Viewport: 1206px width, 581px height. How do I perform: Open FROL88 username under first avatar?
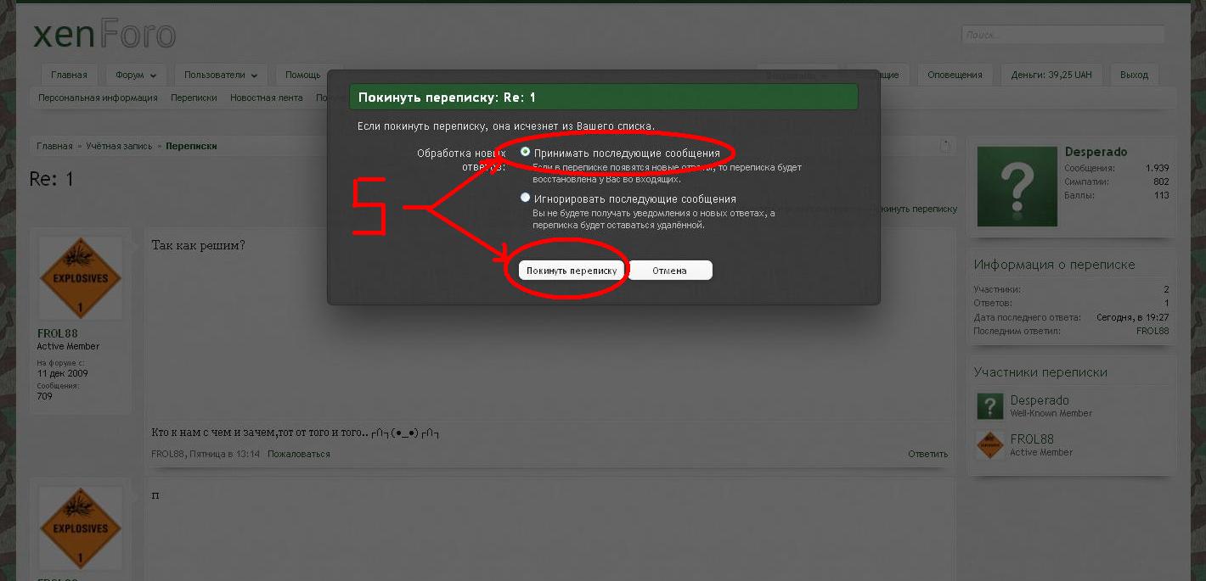coord(57,333)
